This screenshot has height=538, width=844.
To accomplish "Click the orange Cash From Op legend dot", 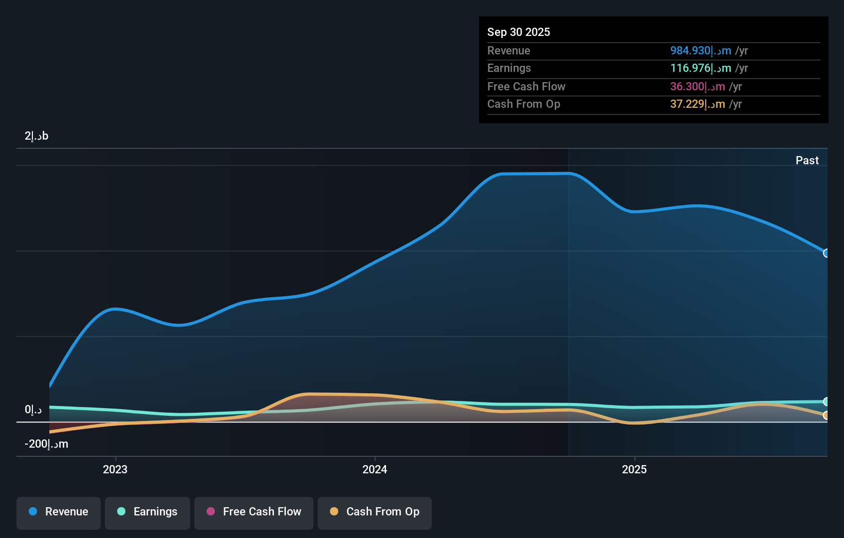I will point(334,511).
